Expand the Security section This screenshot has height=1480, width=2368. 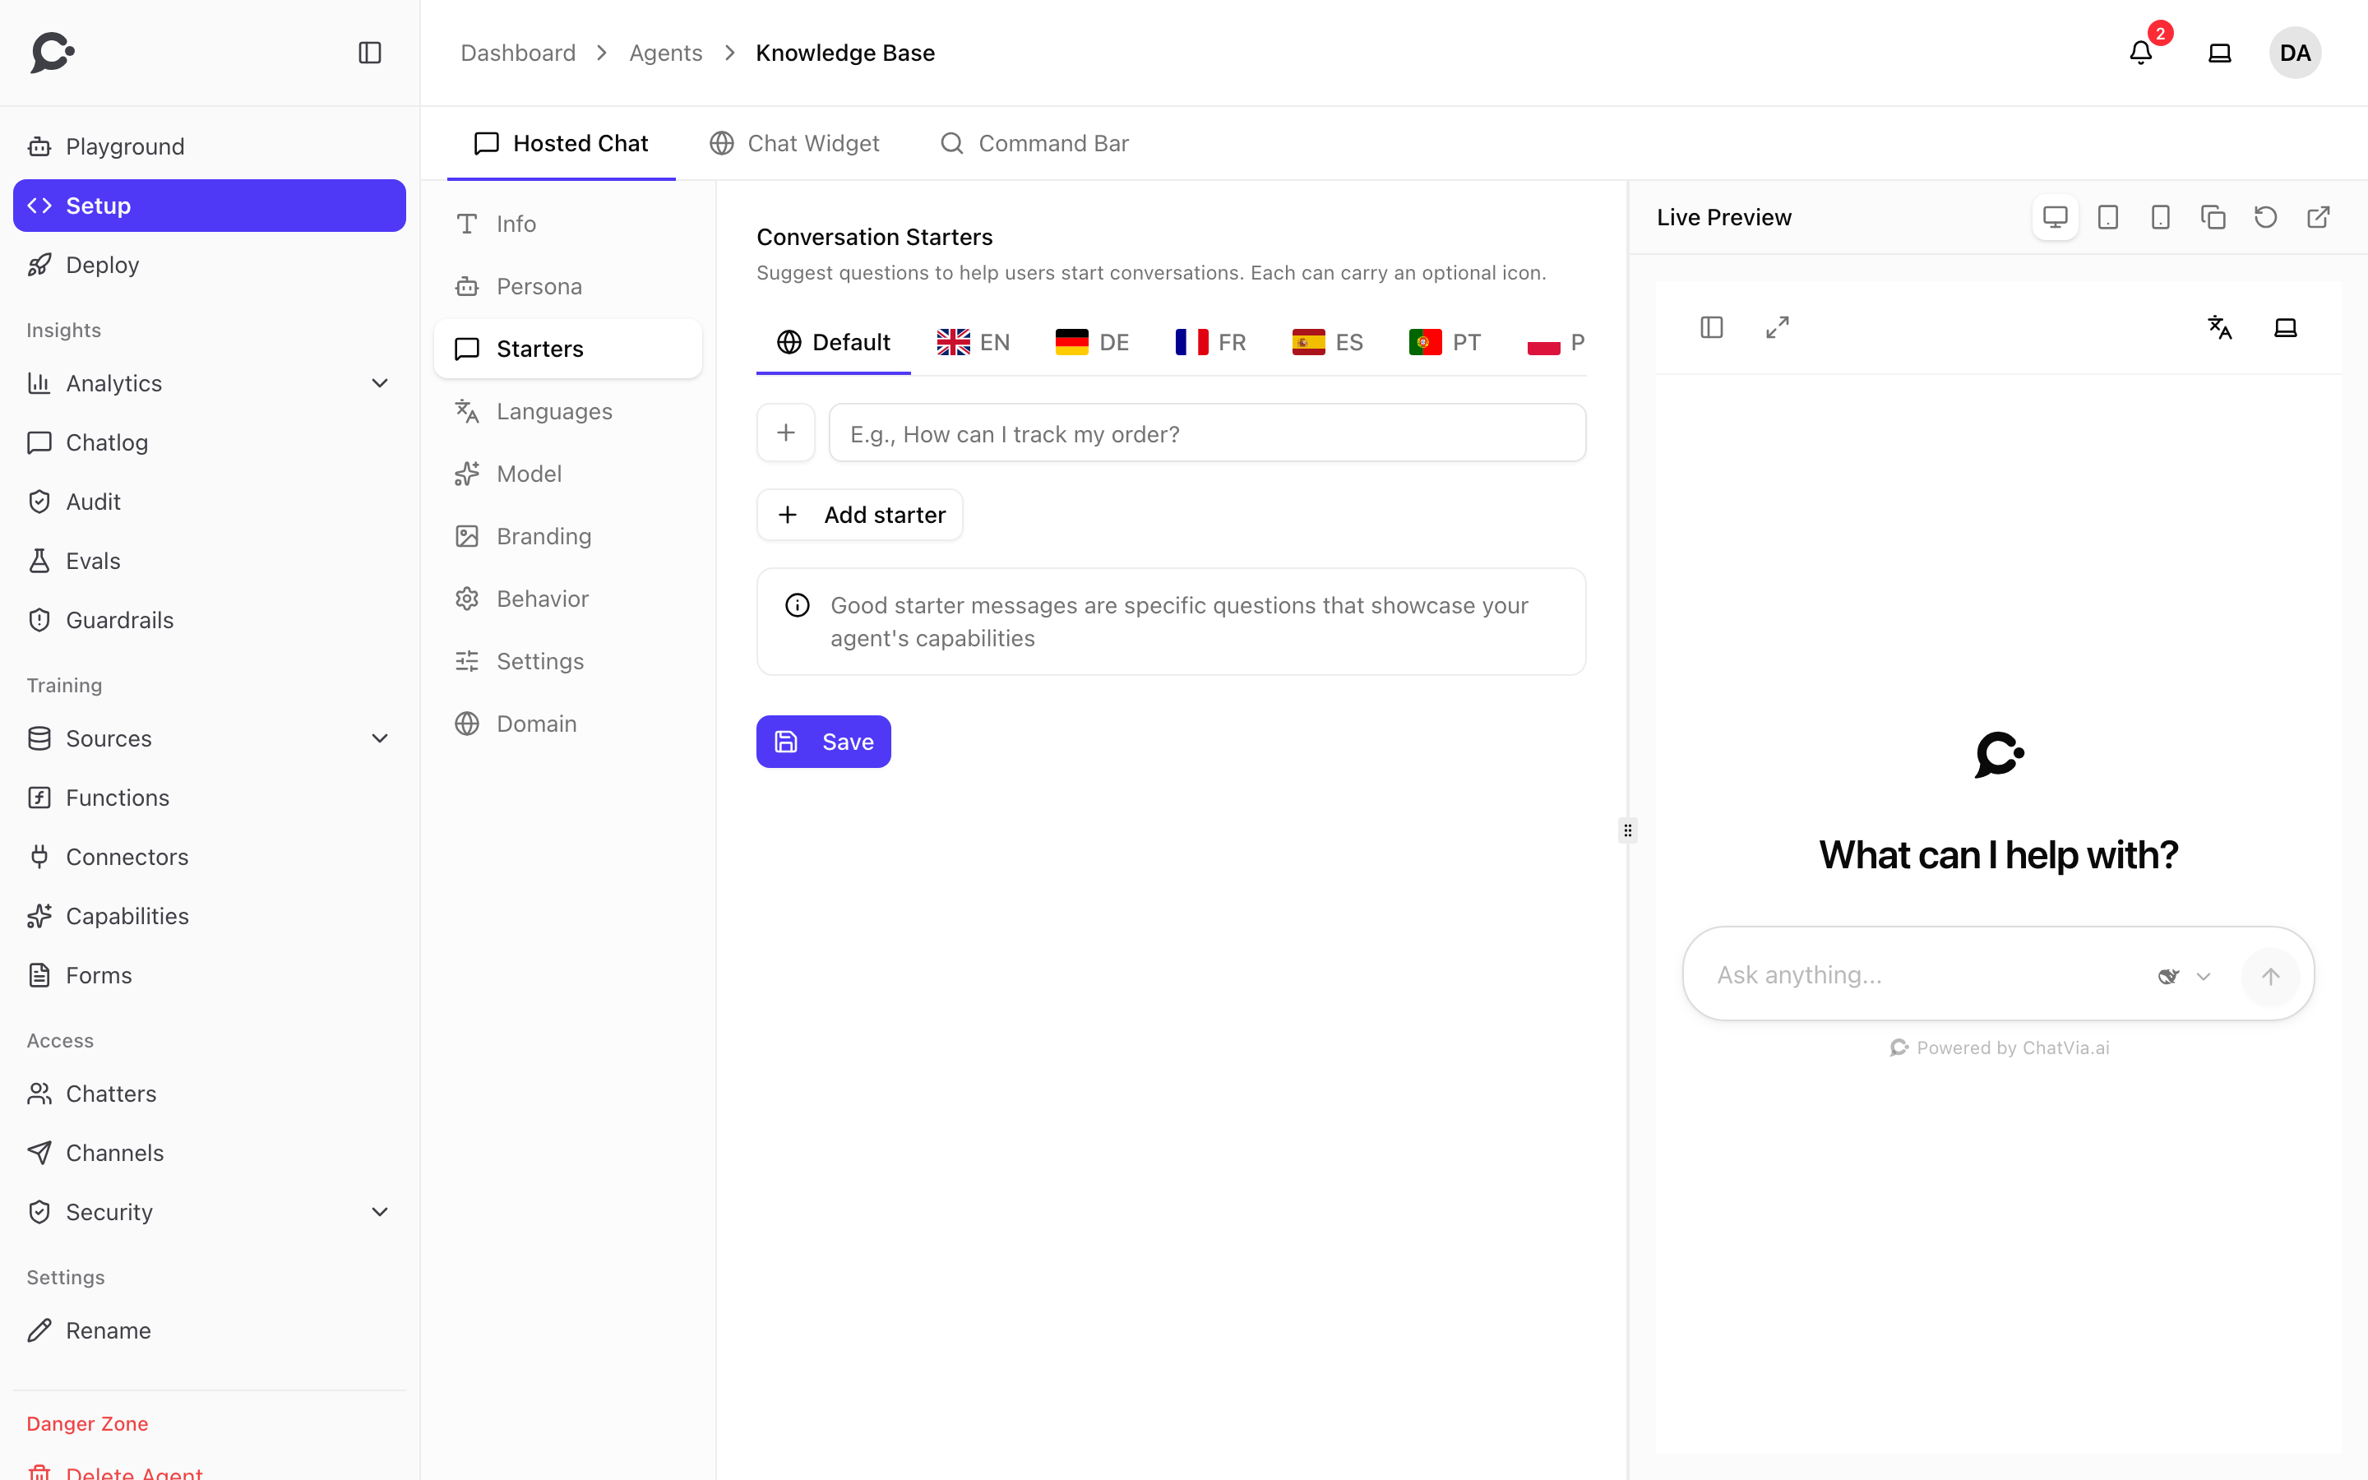(x=380, y=1212)
